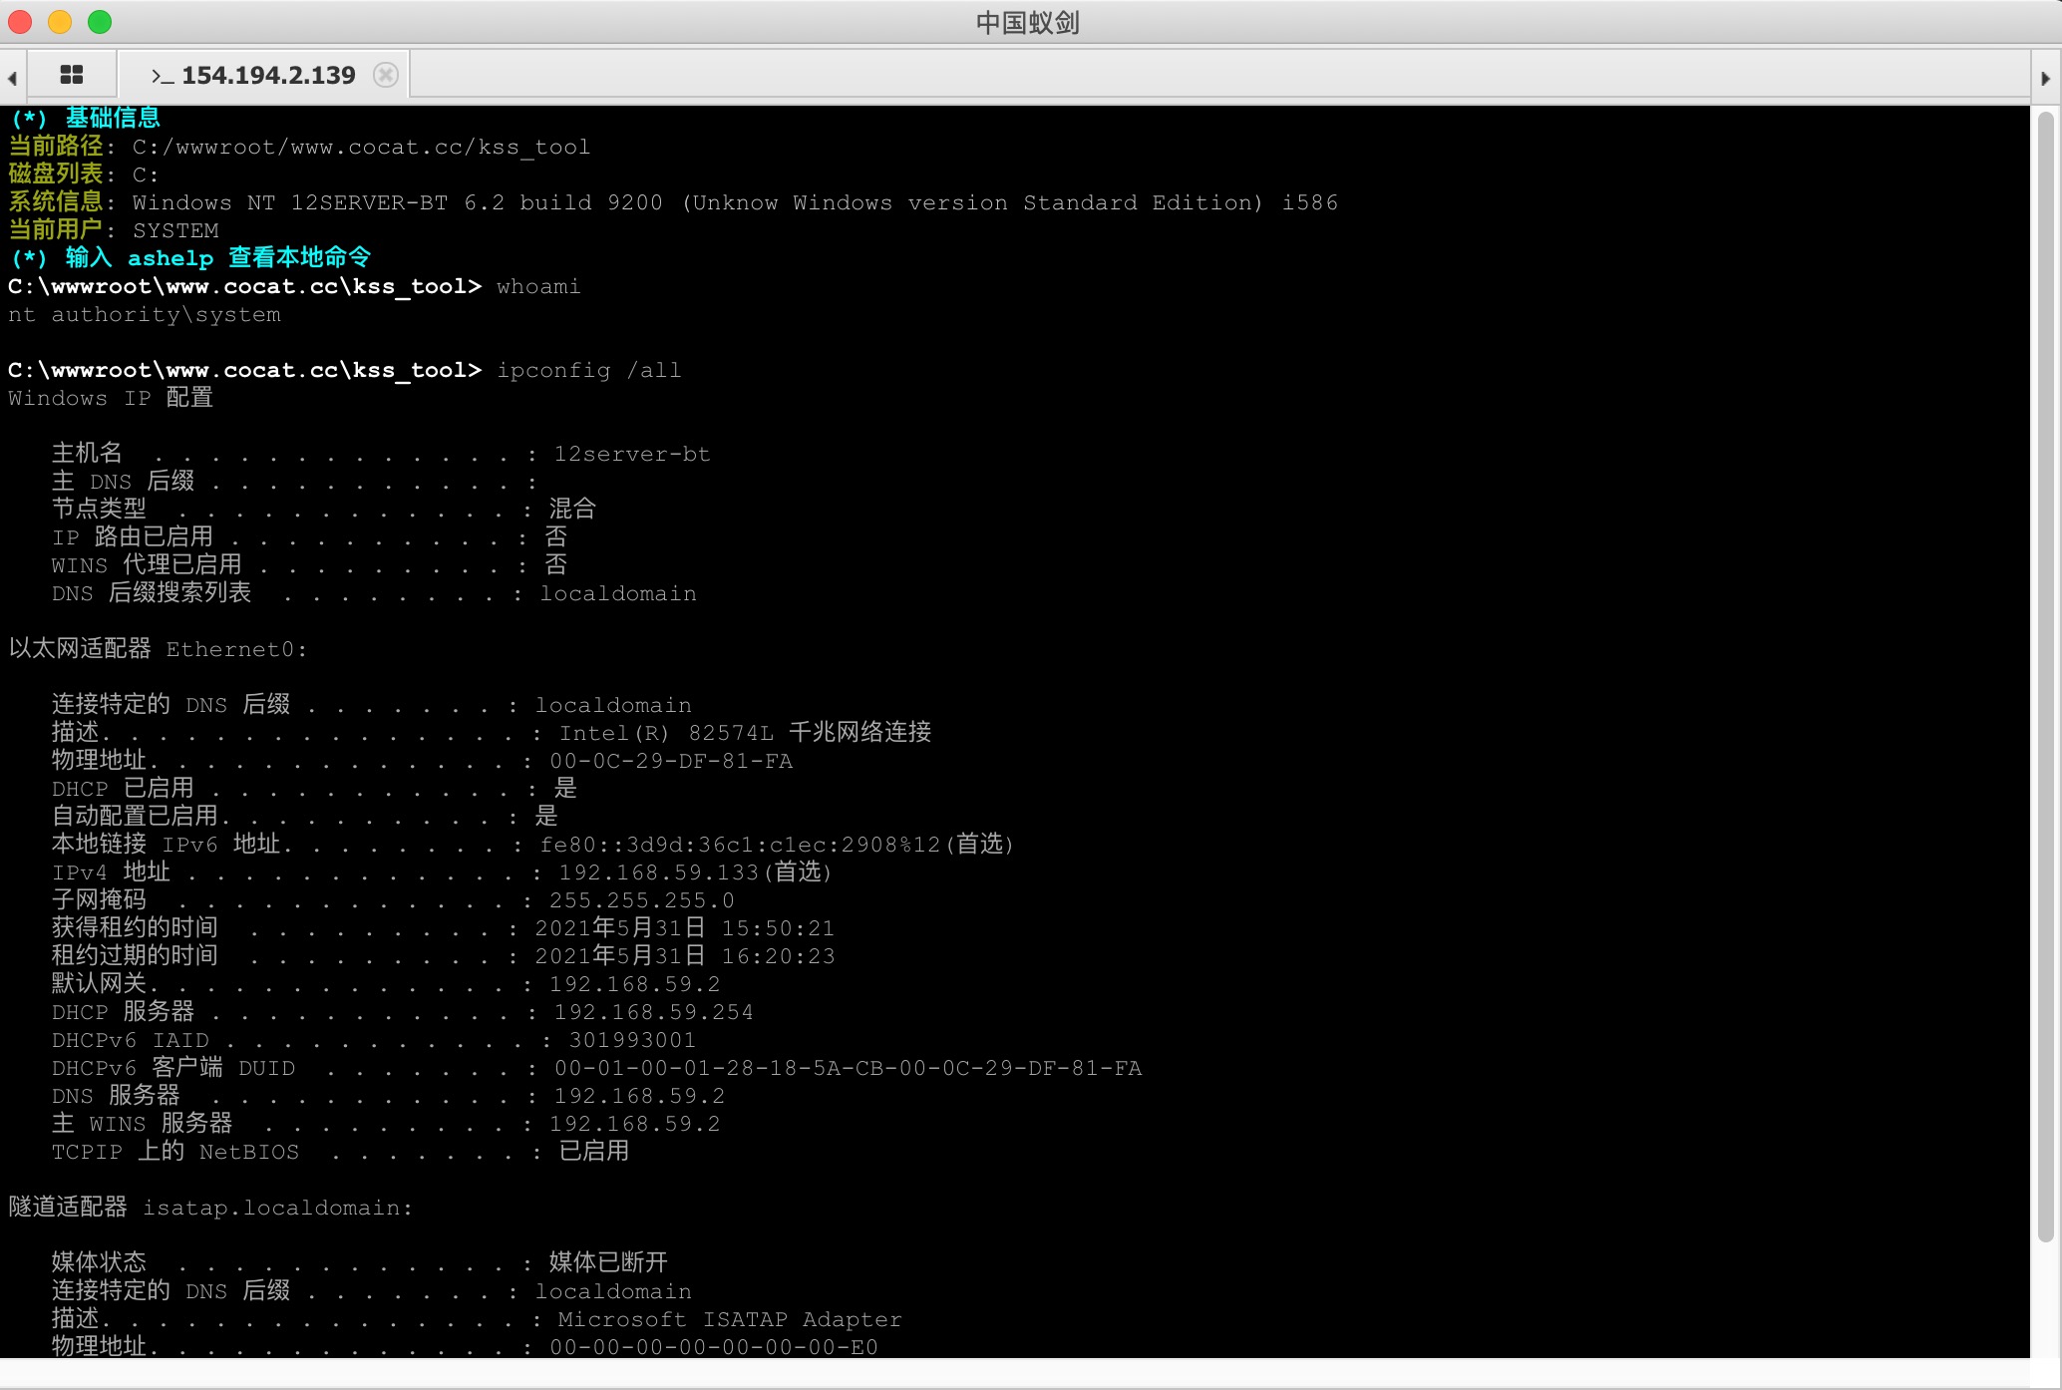Click the window title 中国蚁剑
The image size is (2062, 1390).
click(x=1028, y=22)
